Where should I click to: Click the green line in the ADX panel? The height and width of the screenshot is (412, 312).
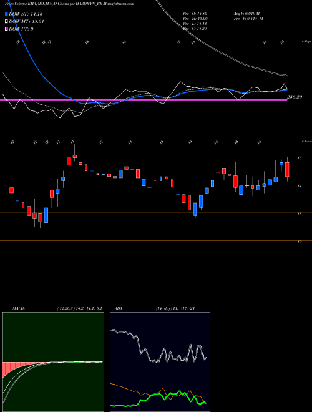tap(158, 400)
